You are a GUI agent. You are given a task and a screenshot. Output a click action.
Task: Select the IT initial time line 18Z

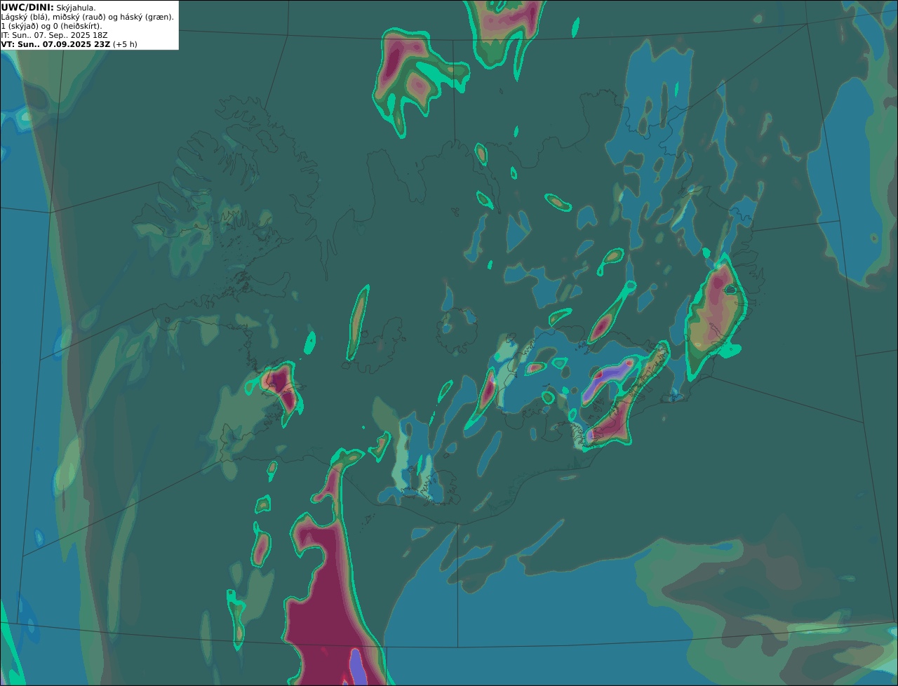pos(55,35)
